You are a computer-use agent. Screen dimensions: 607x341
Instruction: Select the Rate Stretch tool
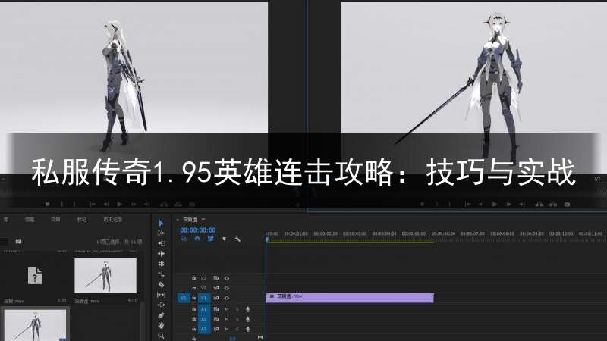tap(161, 274)
